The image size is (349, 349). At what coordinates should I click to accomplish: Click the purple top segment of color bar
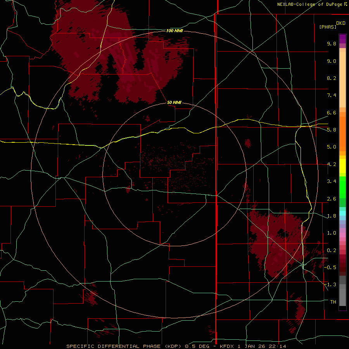coord(342,39)
